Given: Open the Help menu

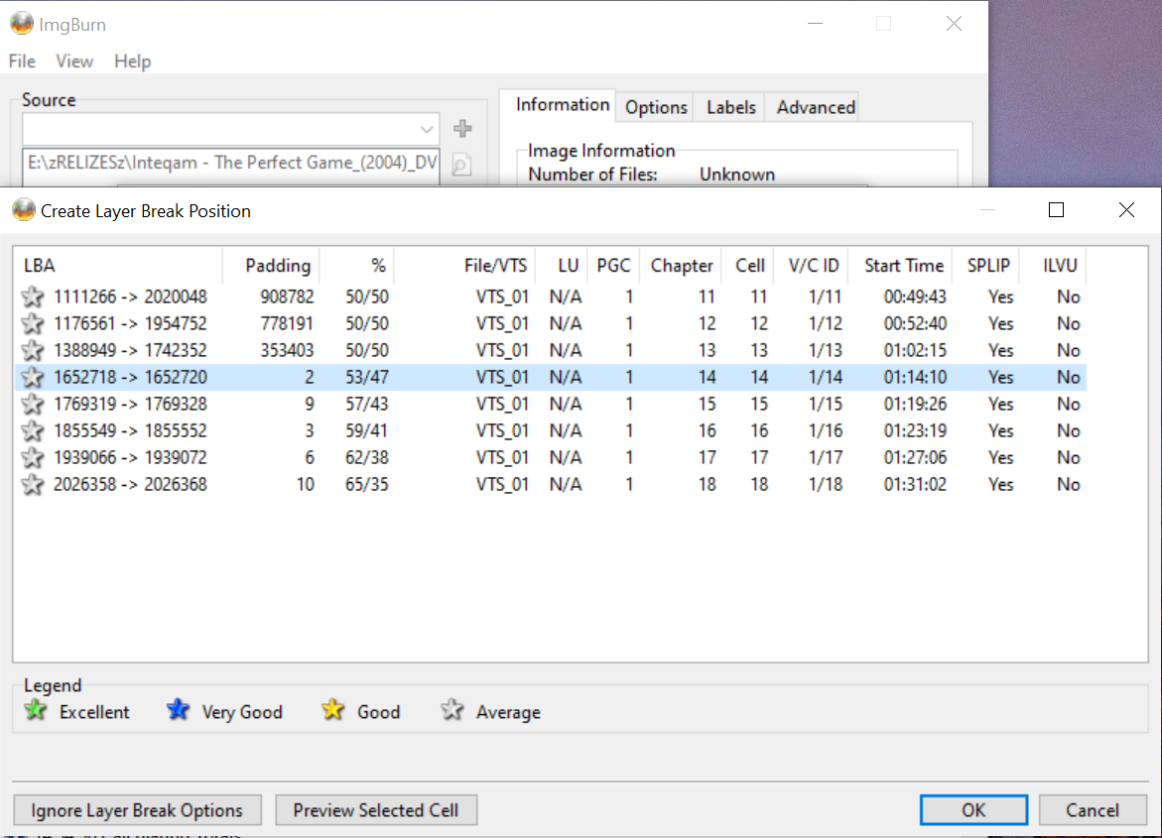Looking at the screenshot, I should [132, 61].
